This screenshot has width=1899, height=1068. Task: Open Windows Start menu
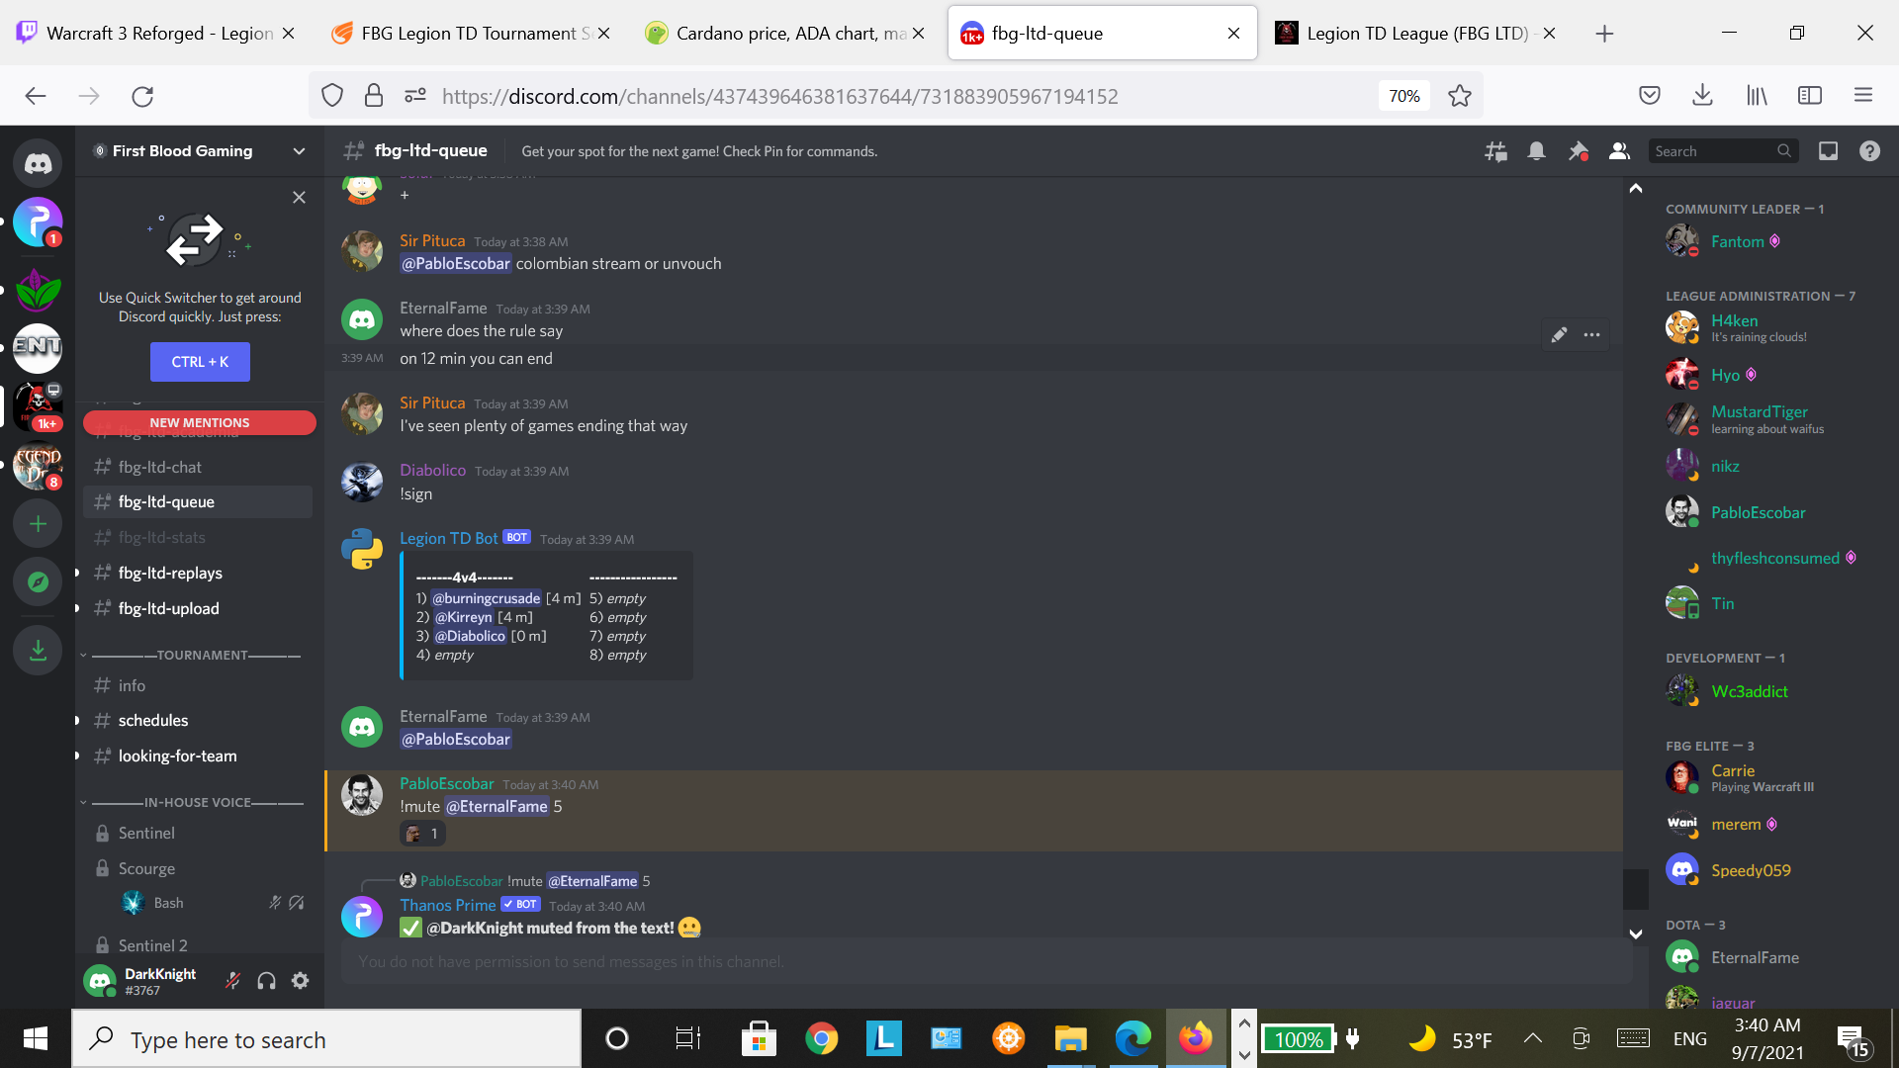pos(36,1038)
